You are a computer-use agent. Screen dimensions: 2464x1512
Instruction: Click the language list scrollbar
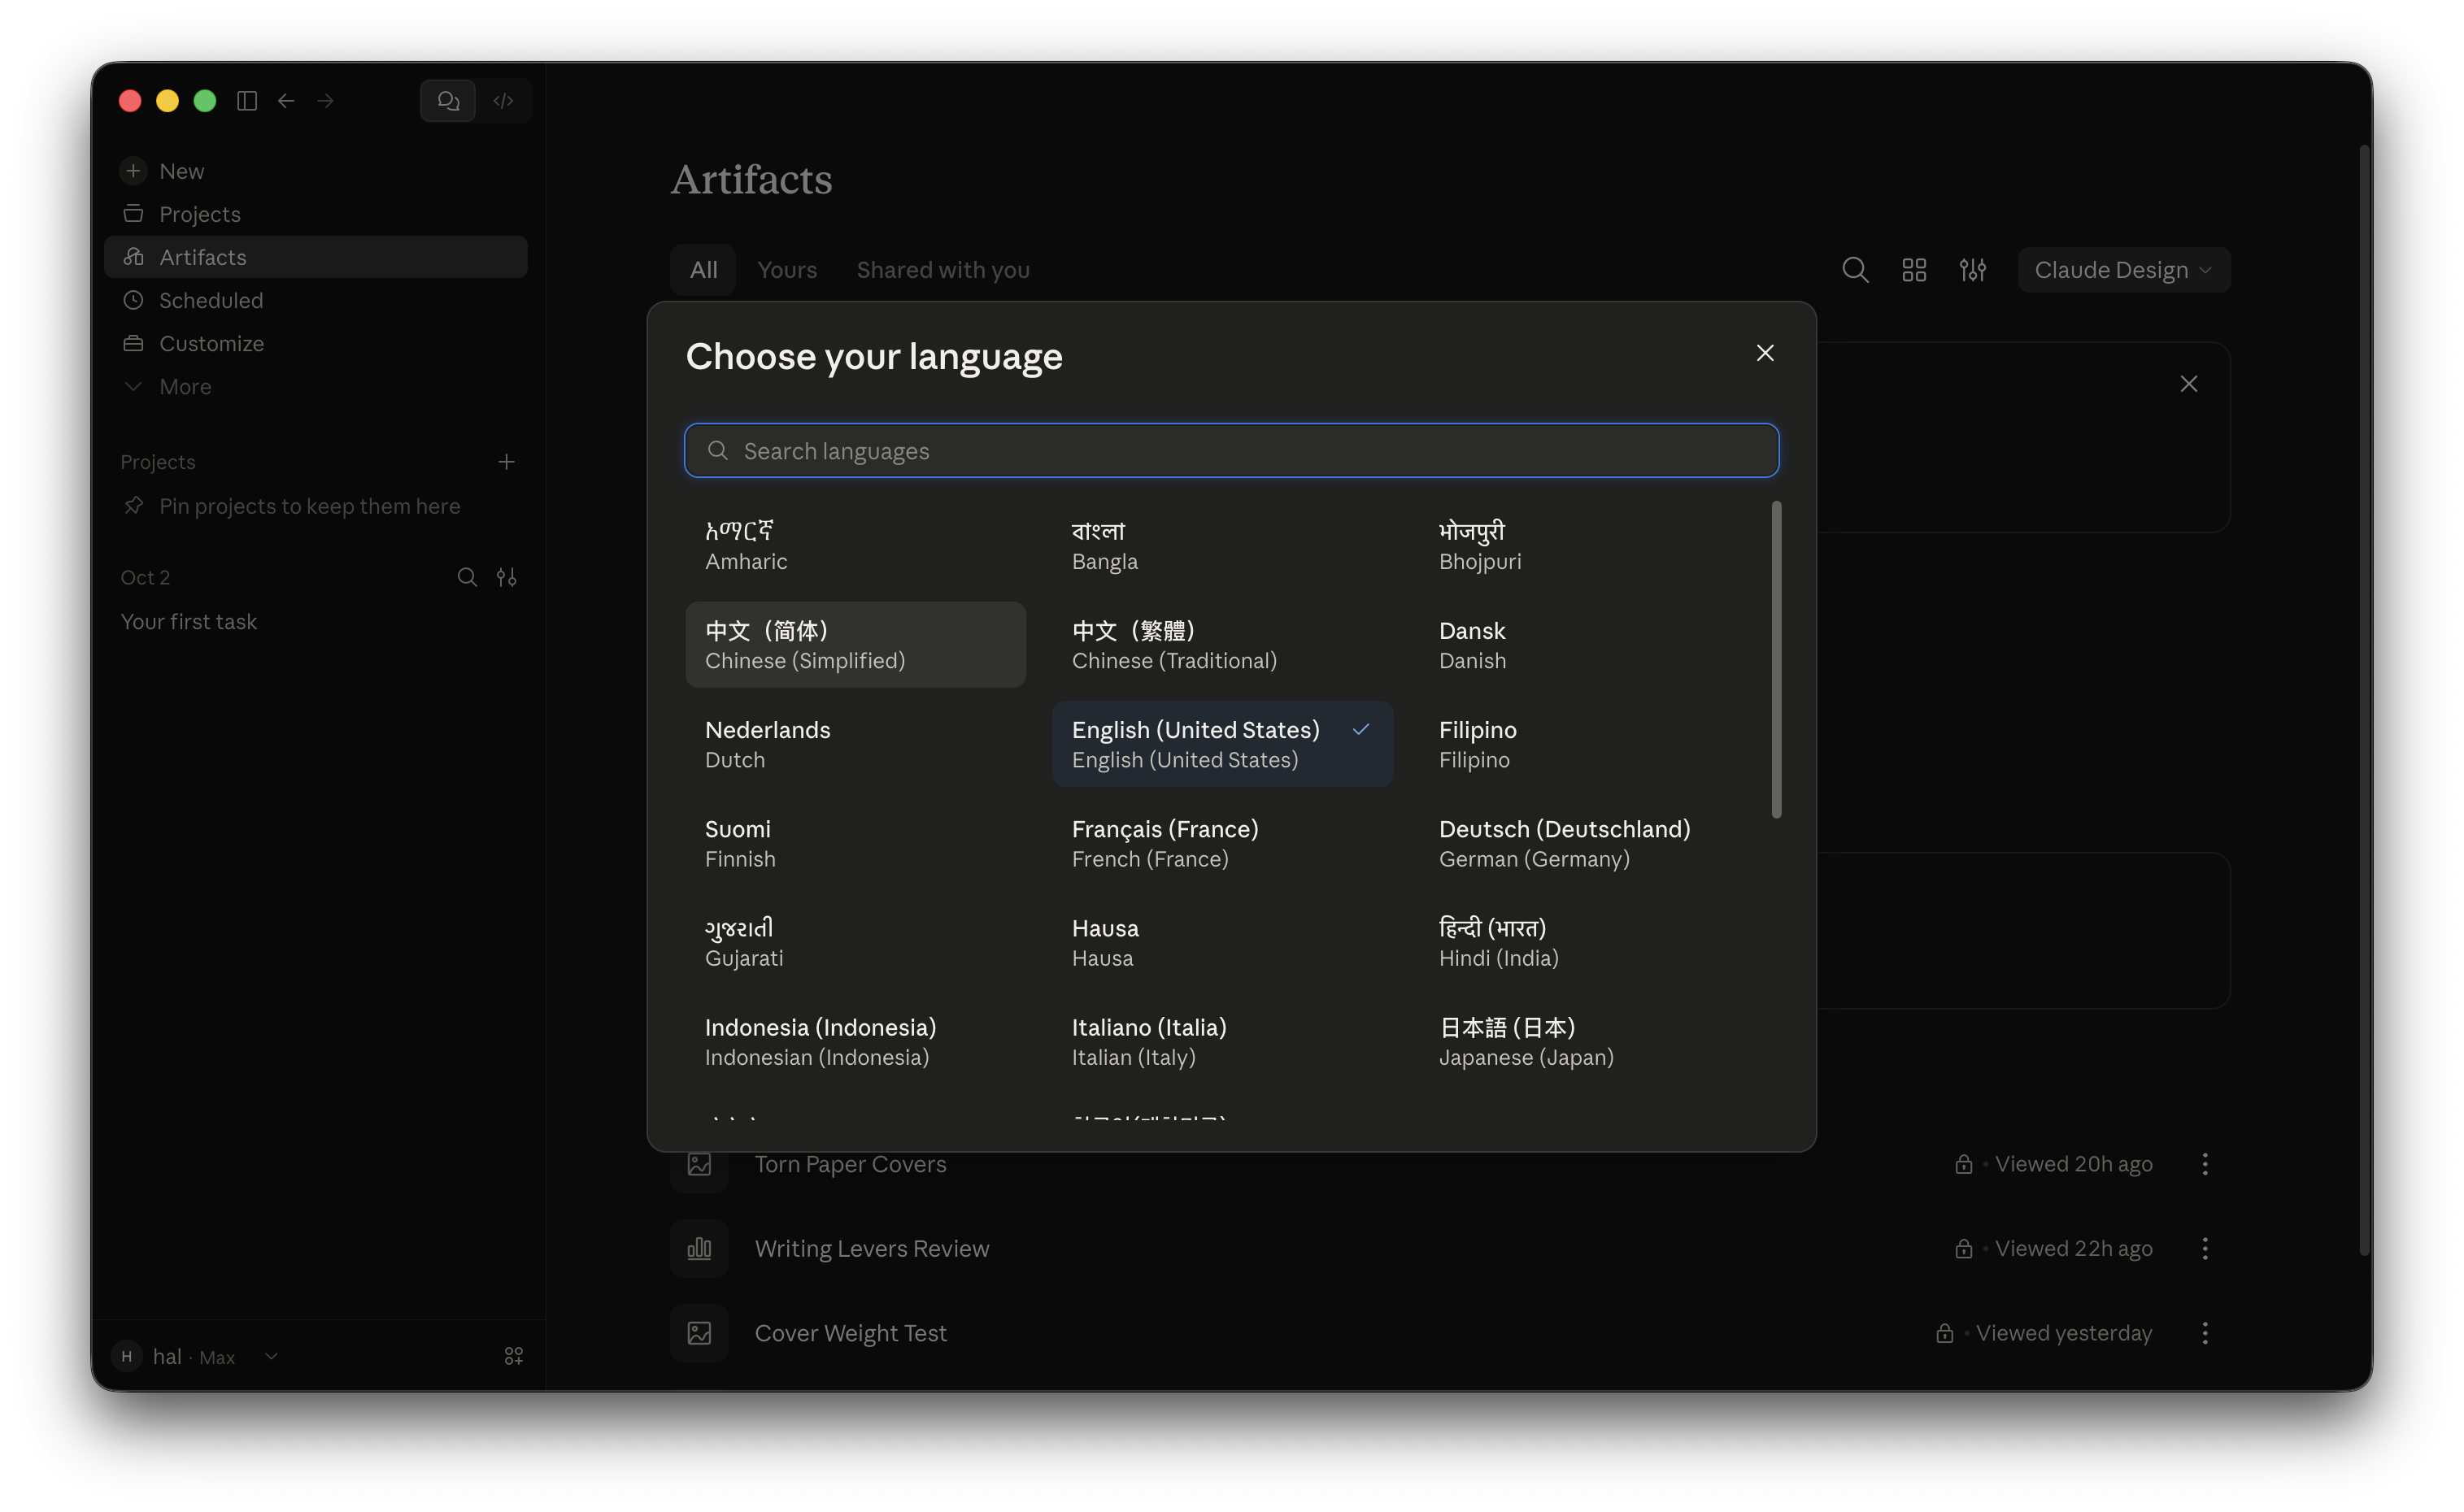coord(1776,660)
